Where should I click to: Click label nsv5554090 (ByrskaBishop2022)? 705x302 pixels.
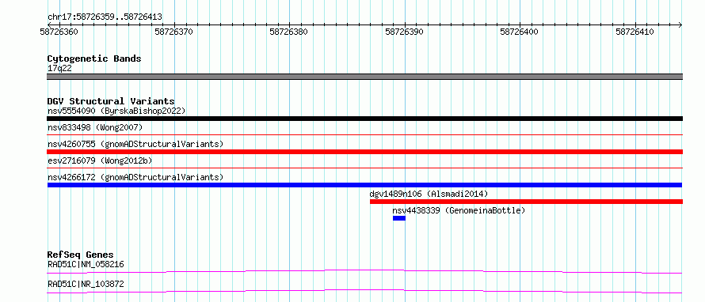116,111
